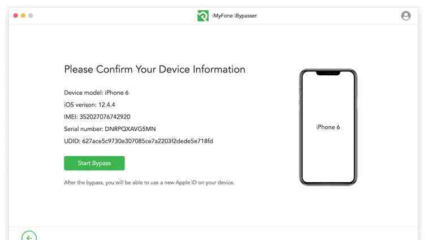Close the window with red button
Image resolution: width=427 pixels, height=240 pixels.
pyautogui.click(x=15, y=15)
